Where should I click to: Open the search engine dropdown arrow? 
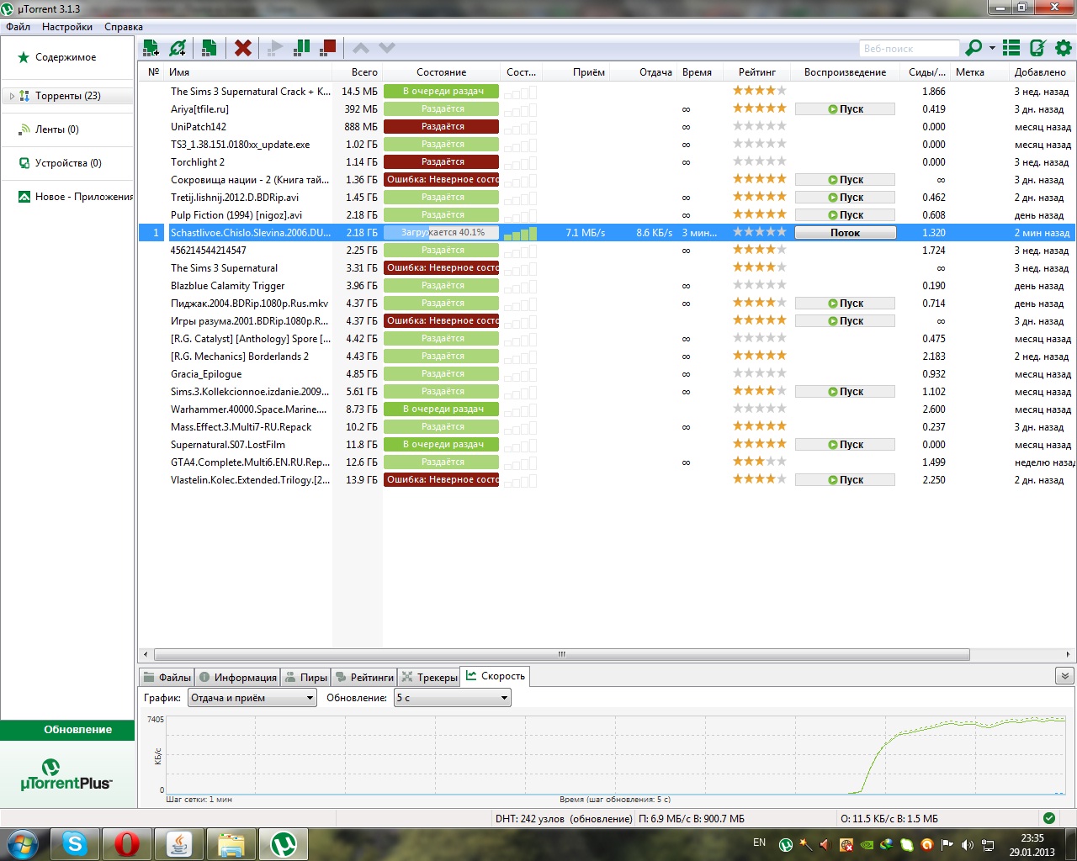[x=992, y=48]
